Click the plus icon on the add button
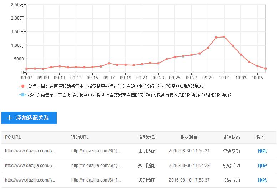 point(9,118)
